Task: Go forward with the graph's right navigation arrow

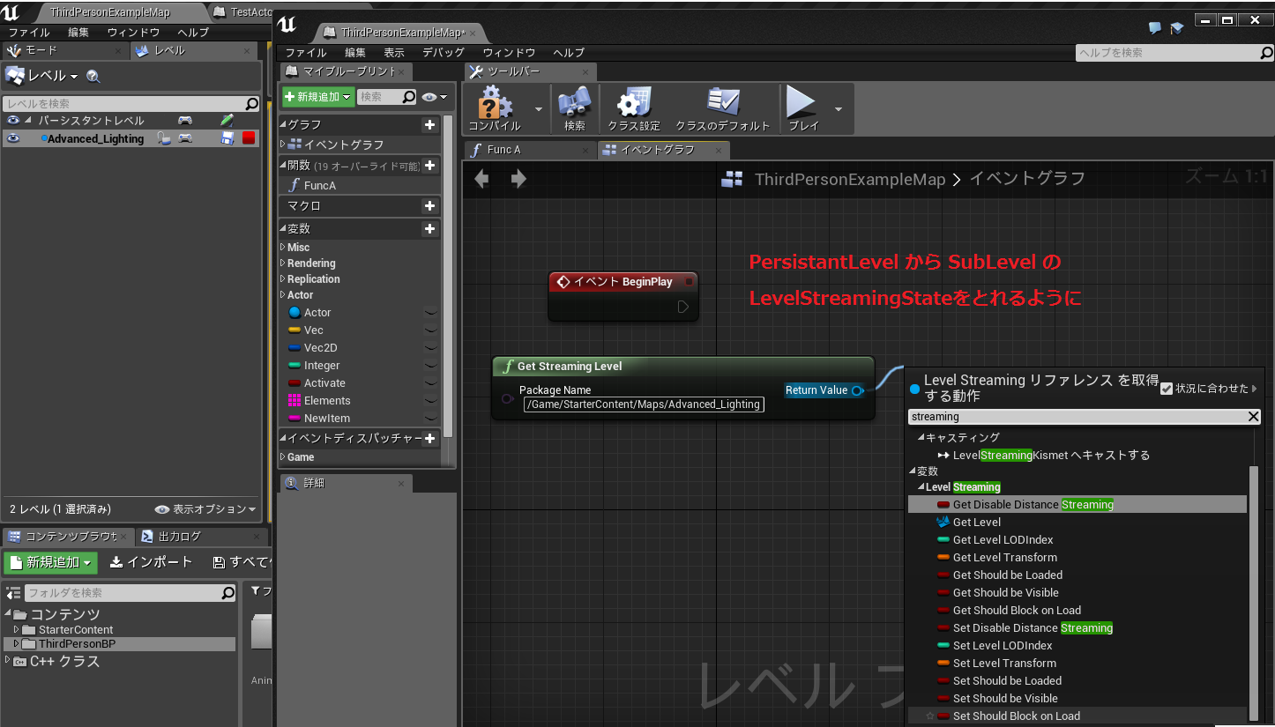Action: pyautogui.click(x=518, y=179)
